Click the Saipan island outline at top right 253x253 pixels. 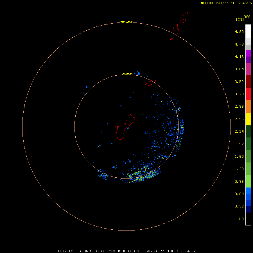coord(184,18)
